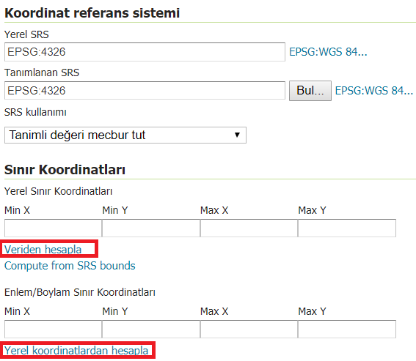Click the SRS kullanımı label text
This screenshot has height=361, width=416.
point(35,112)
